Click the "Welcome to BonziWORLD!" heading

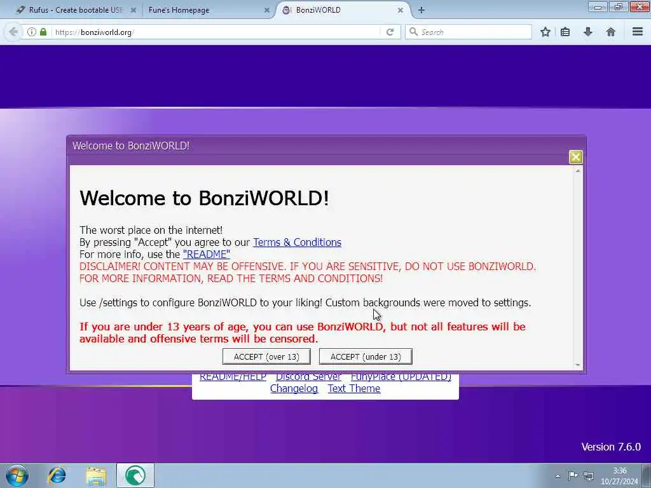click(204, 198)
